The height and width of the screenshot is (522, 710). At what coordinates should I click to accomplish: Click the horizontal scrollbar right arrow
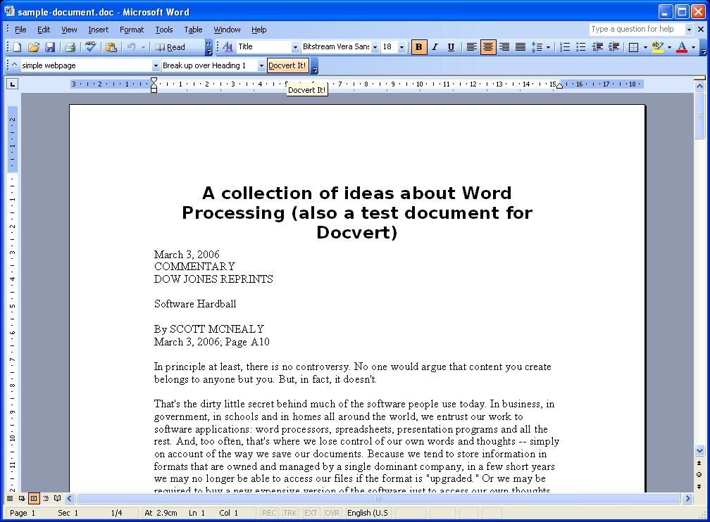tap(687, 499)
